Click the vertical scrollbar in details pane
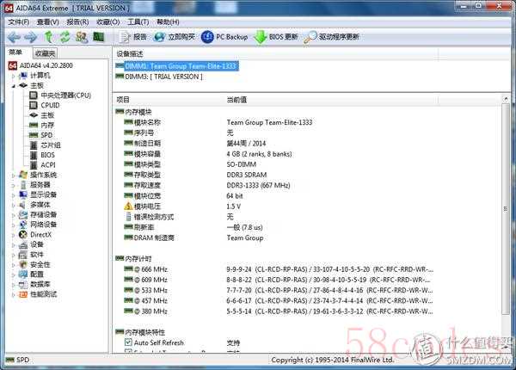The width and height of the screenshot is (516, 370). pyautogui.click(x=506, y=209)
